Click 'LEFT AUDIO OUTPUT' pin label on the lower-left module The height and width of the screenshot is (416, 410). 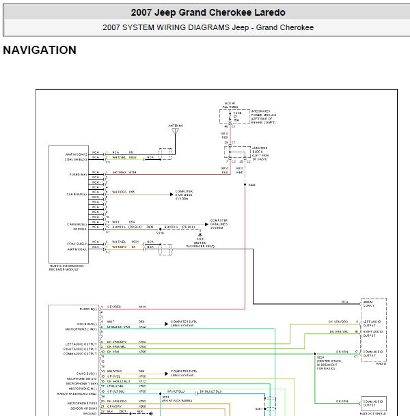pos(81,344)
